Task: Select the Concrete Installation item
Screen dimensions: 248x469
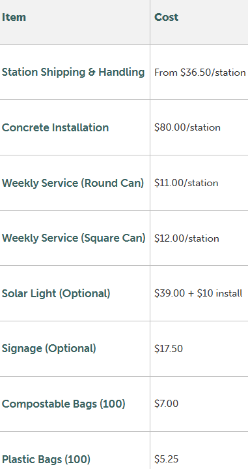Action: [x=55, y=127]
